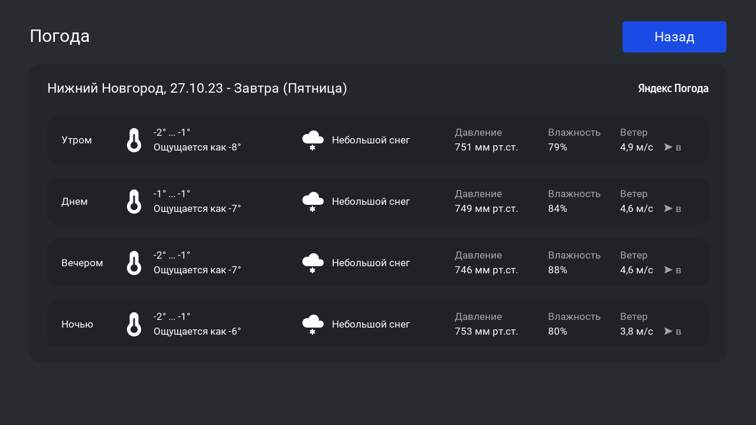Click the Погода page title
Image resolution: width=756 pixels, height=425 pixels.
tap(60, 36)
